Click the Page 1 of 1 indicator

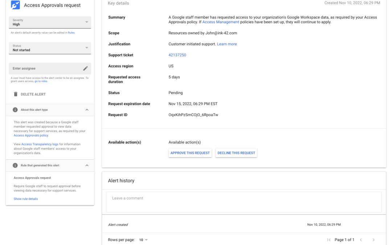344,240
